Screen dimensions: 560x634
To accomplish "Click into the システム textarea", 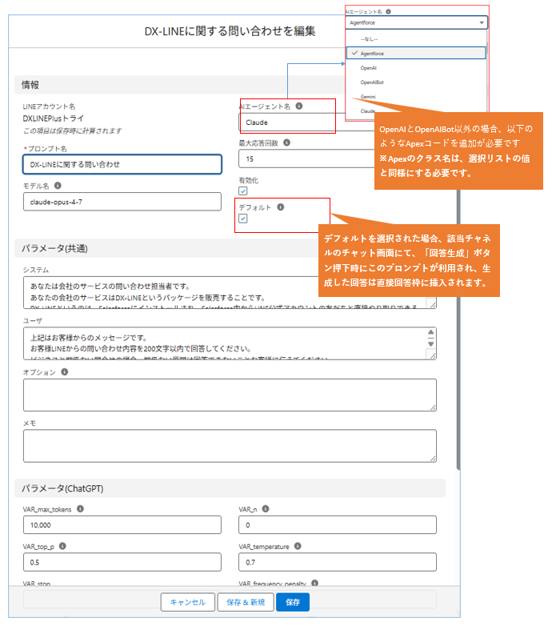I will coord(230,292).
